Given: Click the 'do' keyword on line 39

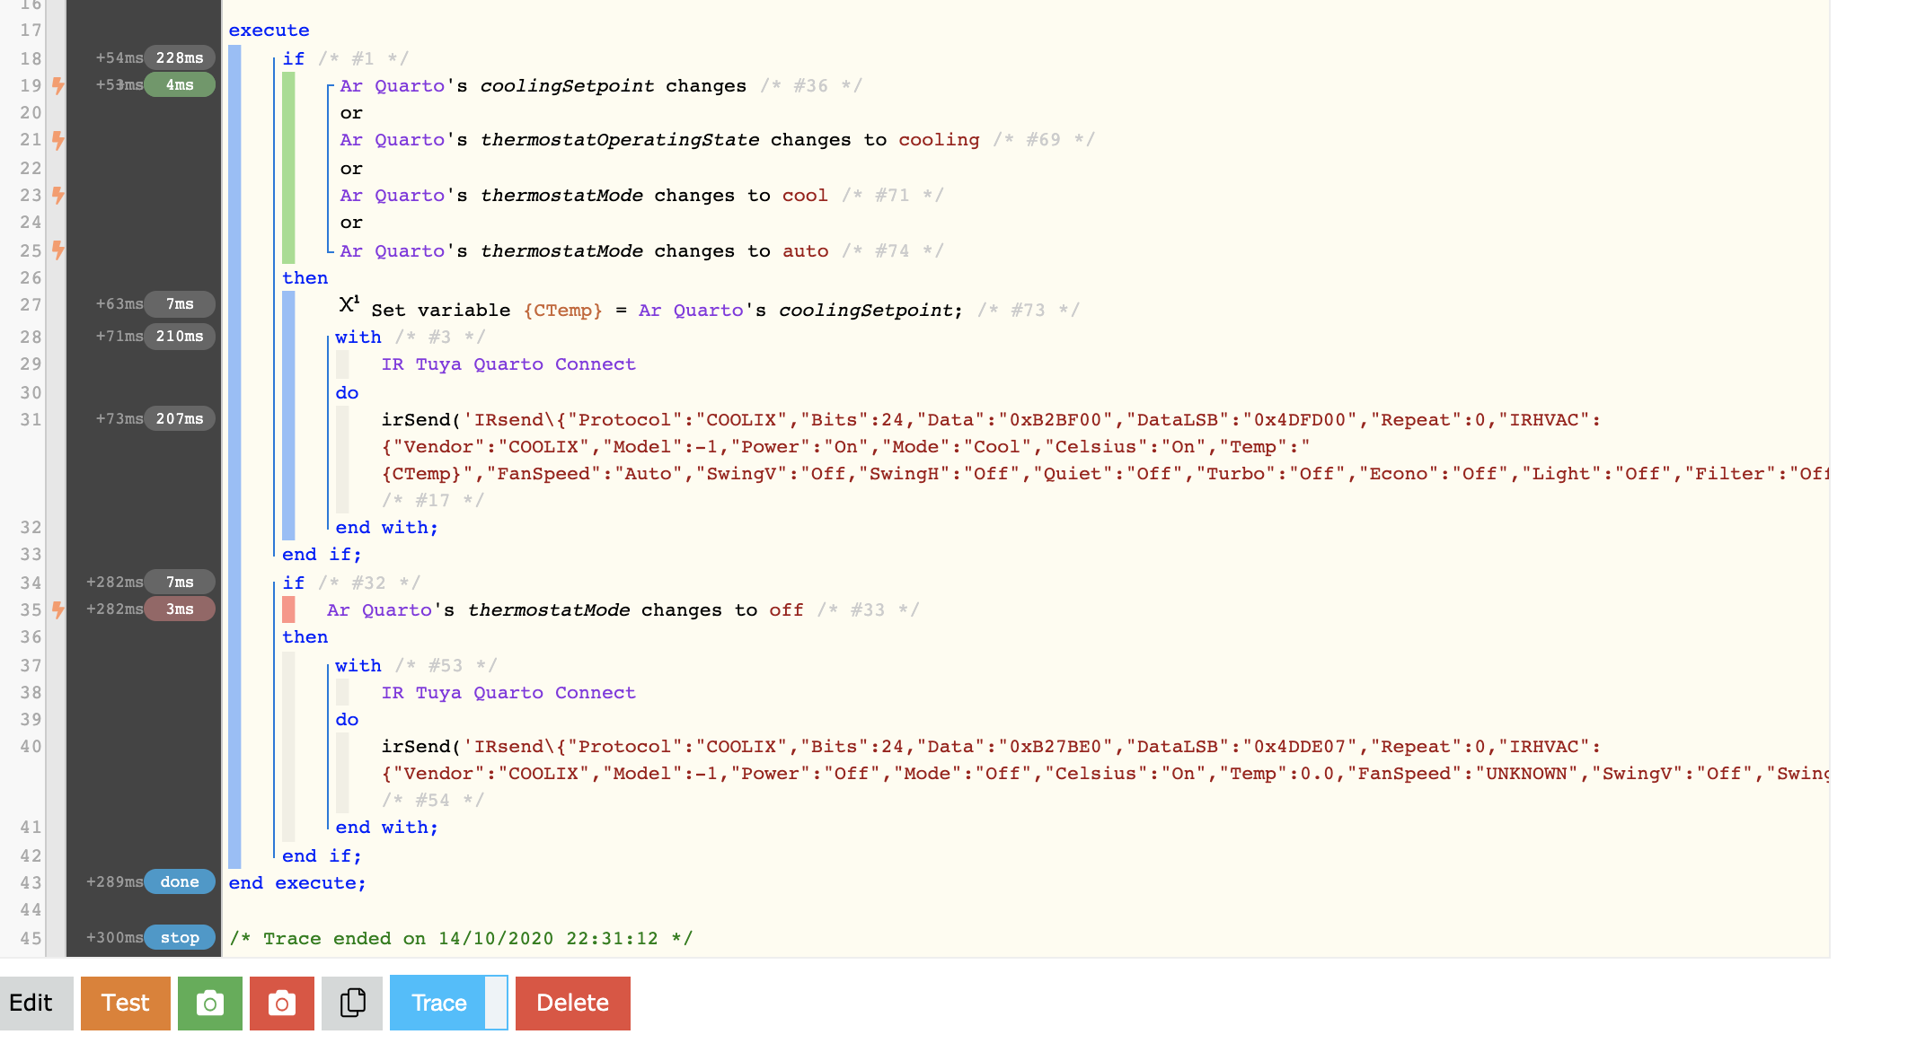Looking at the screenshot, I should [347, 719].
